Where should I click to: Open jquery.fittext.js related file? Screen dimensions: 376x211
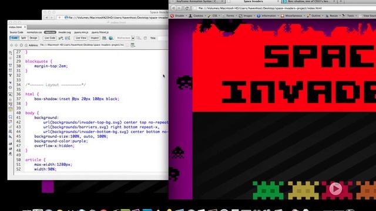click(x=100, y=32)
